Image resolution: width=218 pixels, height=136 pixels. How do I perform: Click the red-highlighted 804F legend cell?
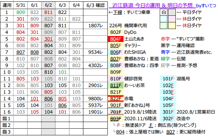click(x=116, y=39)
